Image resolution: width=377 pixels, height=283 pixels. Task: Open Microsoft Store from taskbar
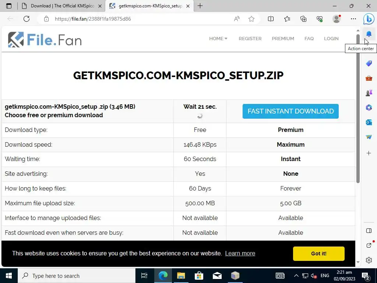199,276
